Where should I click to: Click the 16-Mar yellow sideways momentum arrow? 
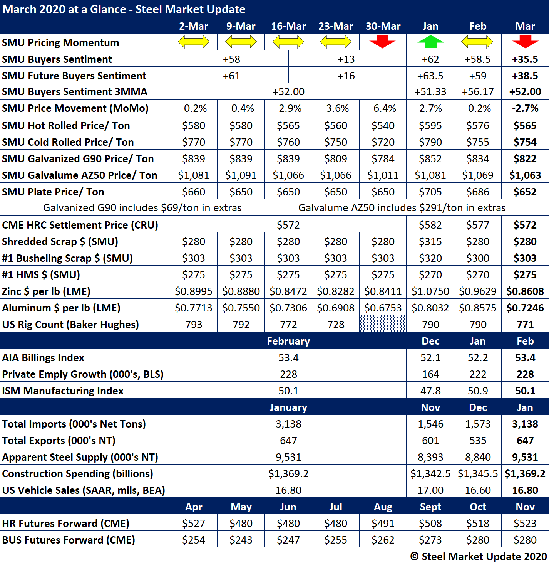[288, 42]
